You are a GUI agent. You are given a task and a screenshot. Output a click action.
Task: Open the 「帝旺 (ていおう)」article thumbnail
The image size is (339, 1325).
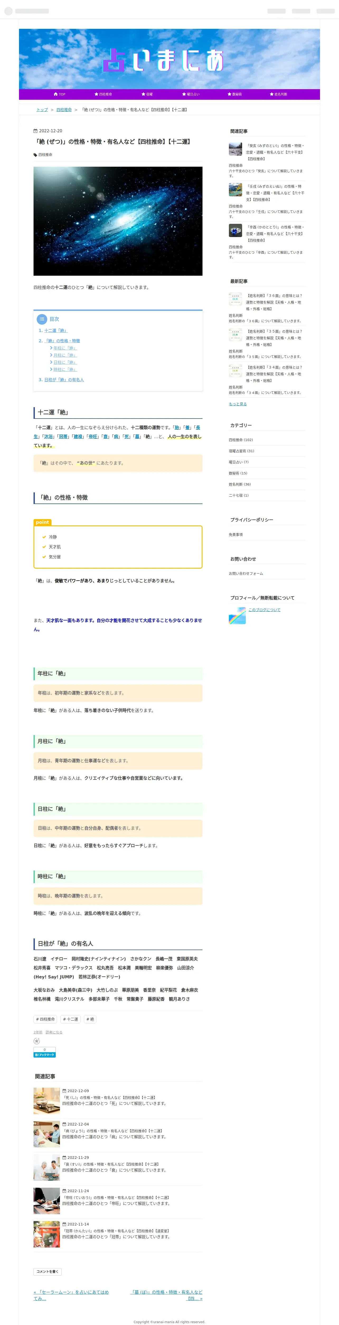point(47,1201)
